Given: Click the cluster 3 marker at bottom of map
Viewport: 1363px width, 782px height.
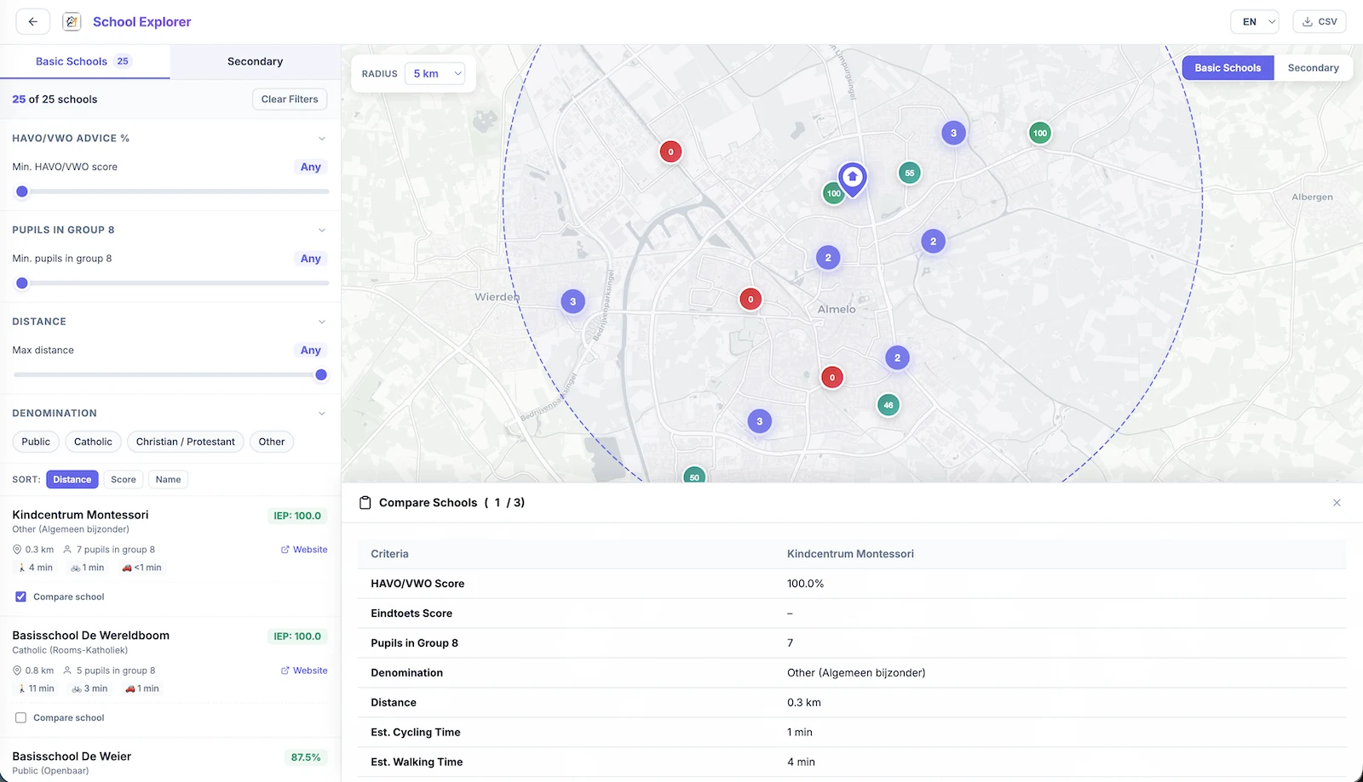Looking at the screenshot, I should 760,421.
